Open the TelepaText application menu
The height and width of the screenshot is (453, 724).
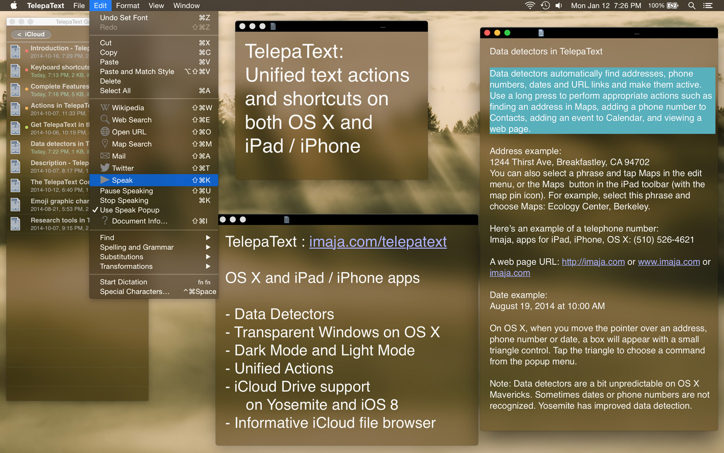tap(45, 6)
